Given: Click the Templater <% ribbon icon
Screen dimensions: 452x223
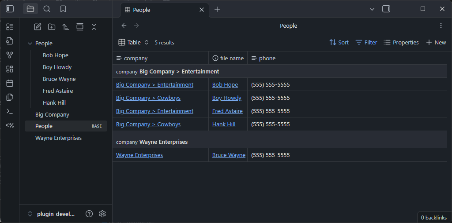Looking at the screenshot, I should [x=10, y=125].
